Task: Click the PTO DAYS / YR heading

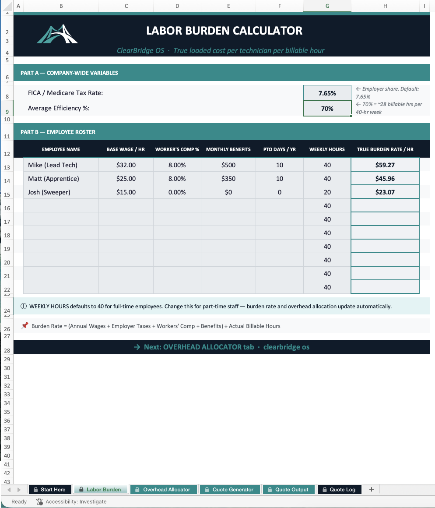Action: [280, 149]
